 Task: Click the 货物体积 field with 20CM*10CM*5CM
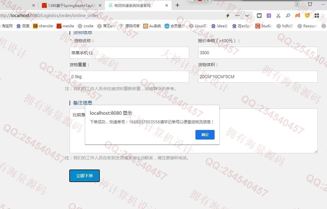click(x=258, y=77)
